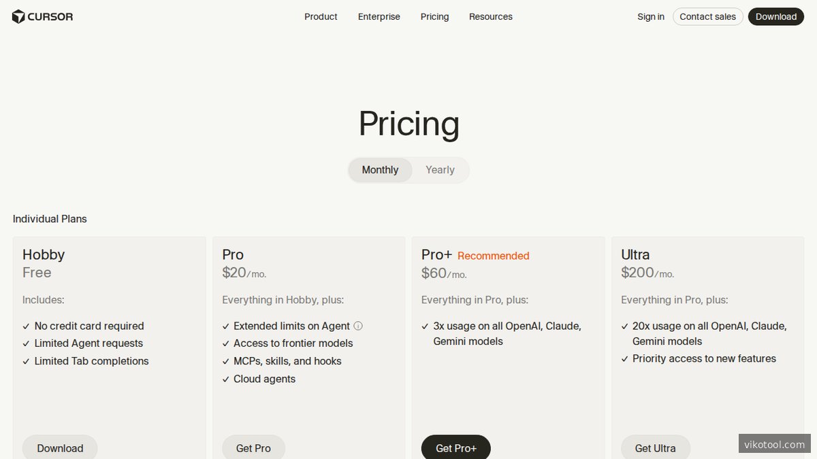The image size is (817, 459).
Task: Open the Resources menu
Action: coord(490,16)
